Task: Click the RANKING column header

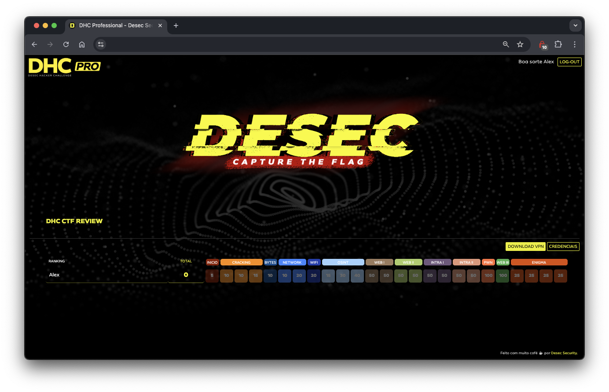Action: point(57,261)
